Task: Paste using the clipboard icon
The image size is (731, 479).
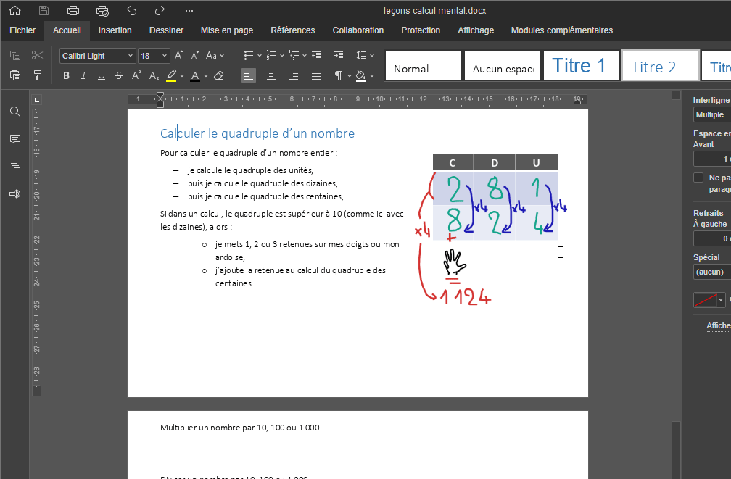Action: 15,75
